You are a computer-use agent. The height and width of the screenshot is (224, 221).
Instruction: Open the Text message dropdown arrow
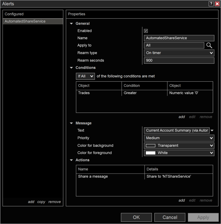point(212,130)
